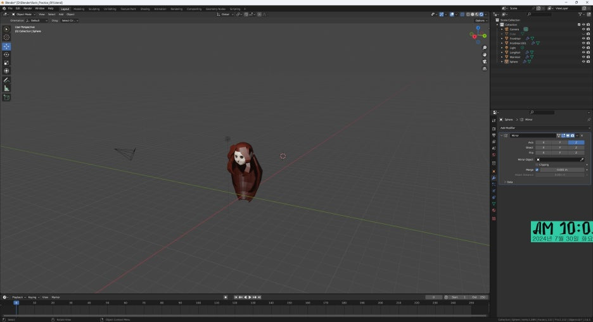Viewport: 593px width, 322px height.
Task: Select the Annotate tool
Action: click(x=7, y=80)
